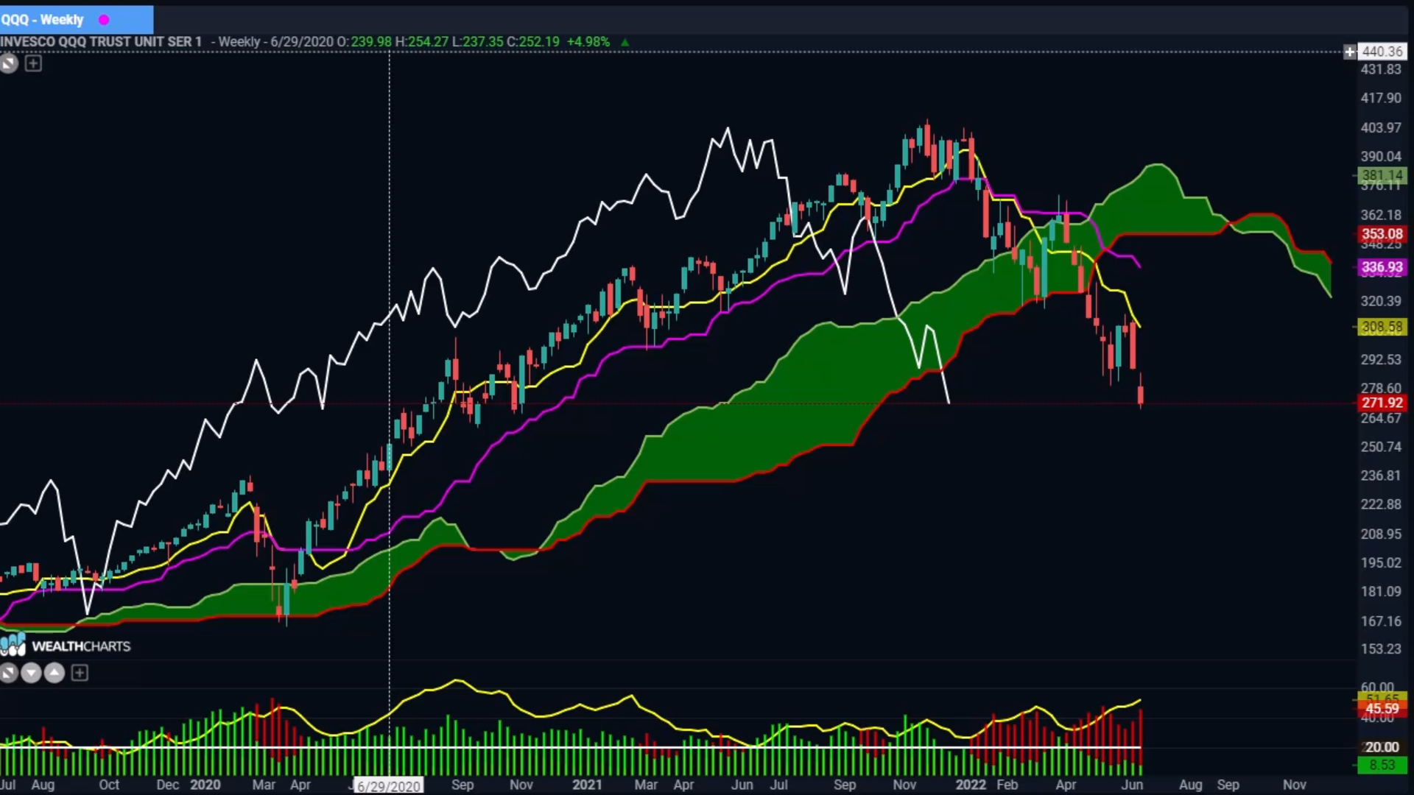This screenshot has width=1414, height=795.
Task: Click the Nov 2022 label on time axis
Action: pyautogui.click(x=1294, y=785)
